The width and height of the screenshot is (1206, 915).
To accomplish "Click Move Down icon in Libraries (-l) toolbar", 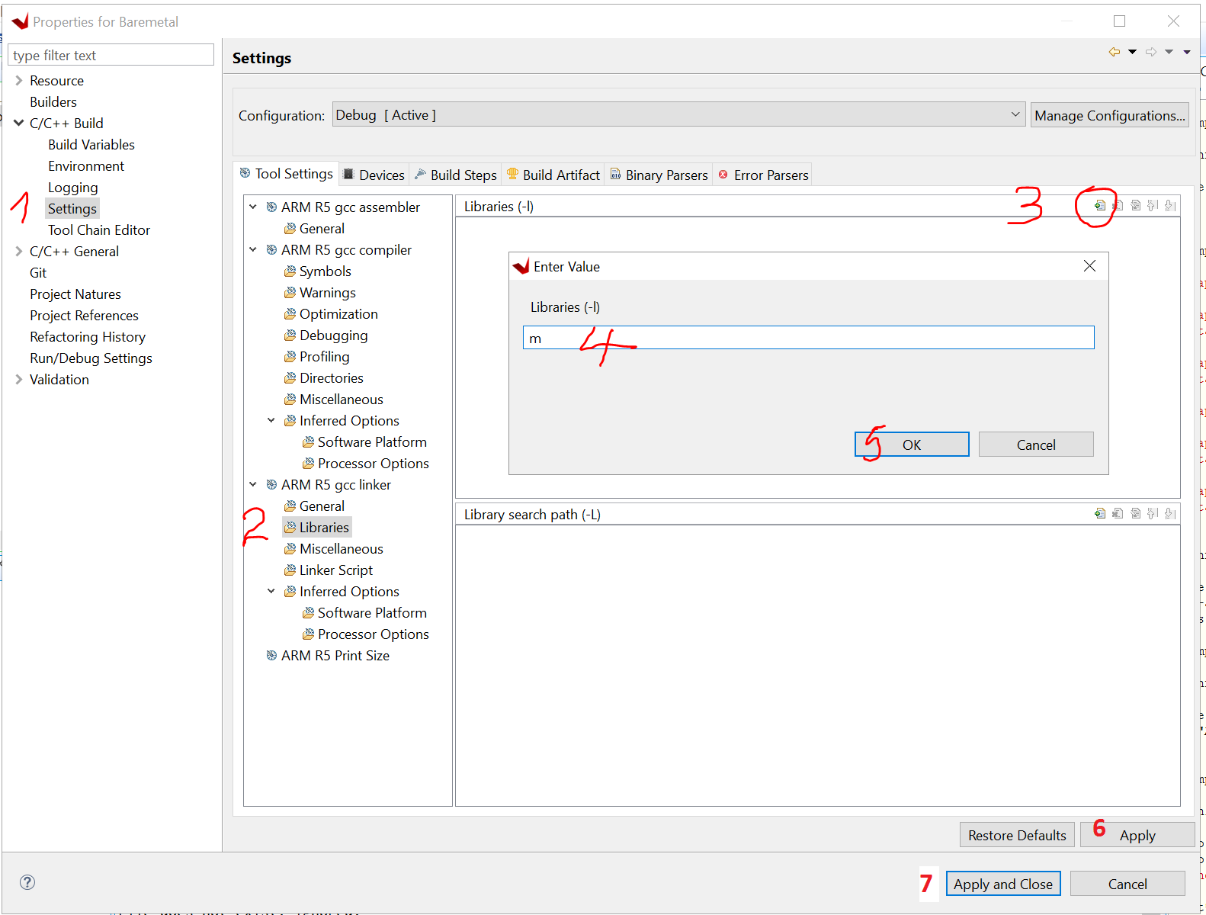I will click(1170, 205).
